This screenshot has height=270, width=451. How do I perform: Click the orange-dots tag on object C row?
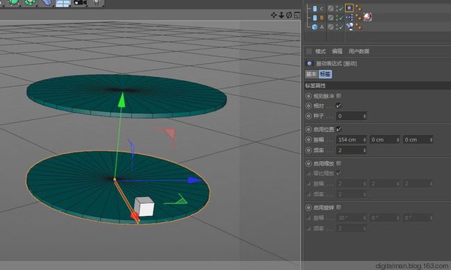[x=358, y=8]
